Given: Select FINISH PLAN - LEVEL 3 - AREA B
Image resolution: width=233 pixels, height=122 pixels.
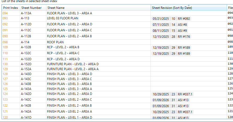Looking at the screenshot, I should coord(69,84).
